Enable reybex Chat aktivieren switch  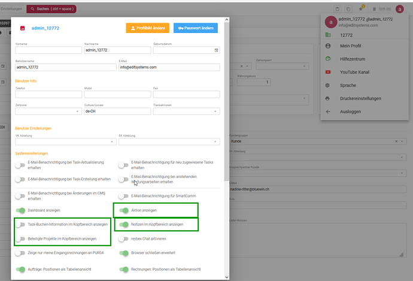pos(123,239)
